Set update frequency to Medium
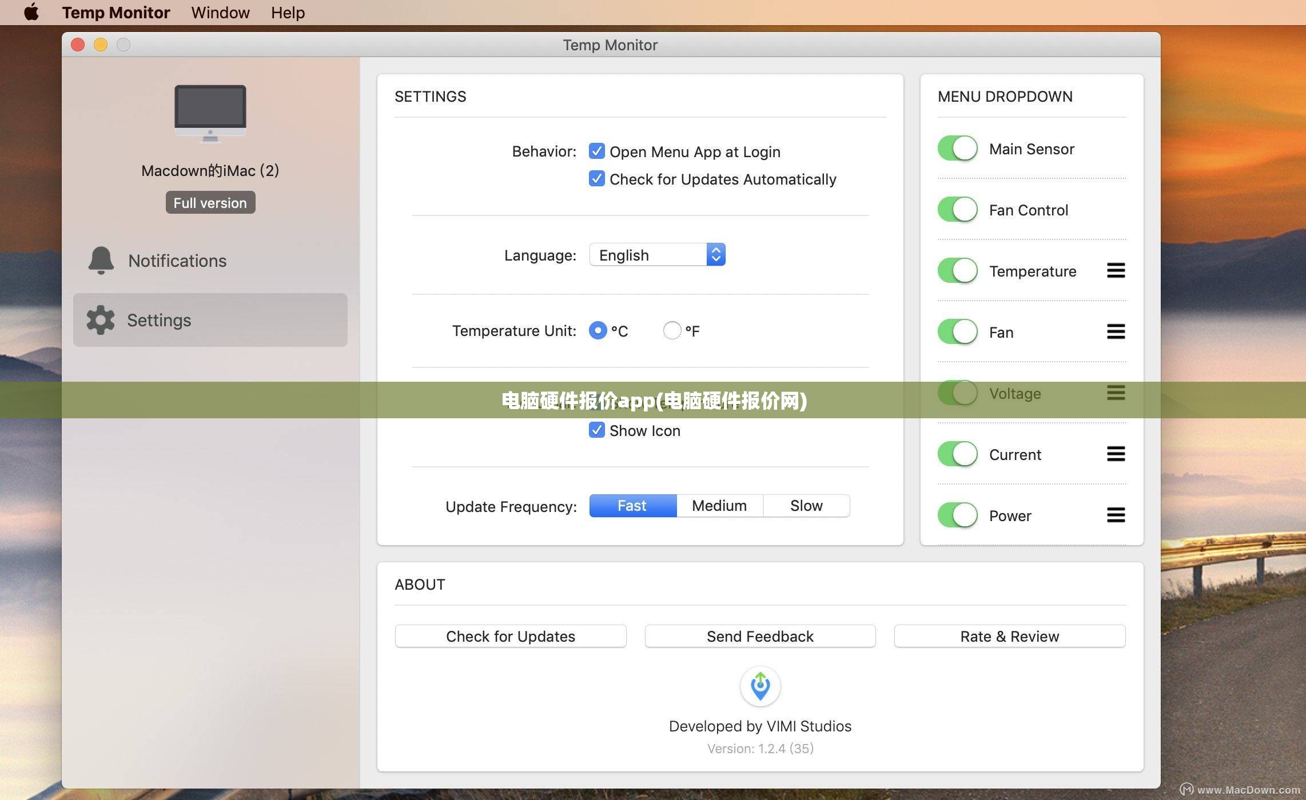The height and width of the screenshot is (800, 1306). 719,506
